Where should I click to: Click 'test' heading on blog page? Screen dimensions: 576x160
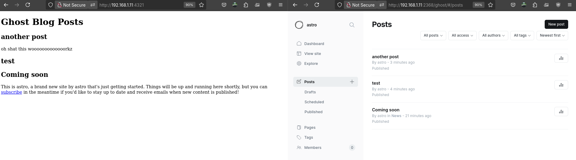point(8,61)
